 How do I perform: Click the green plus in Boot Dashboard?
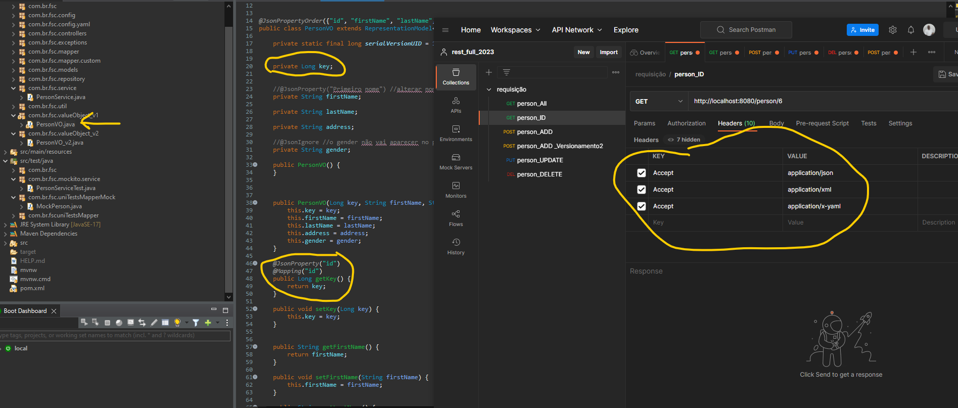(x=208, y=323)
